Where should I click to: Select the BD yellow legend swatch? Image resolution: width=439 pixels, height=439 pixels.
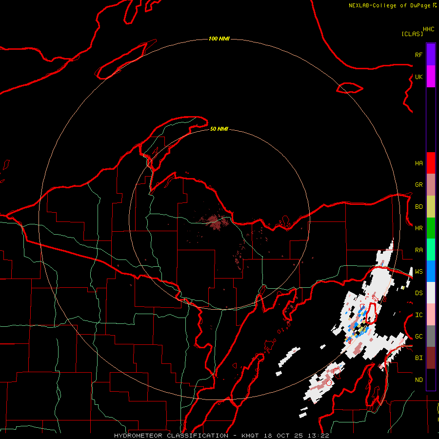(431, 207)
